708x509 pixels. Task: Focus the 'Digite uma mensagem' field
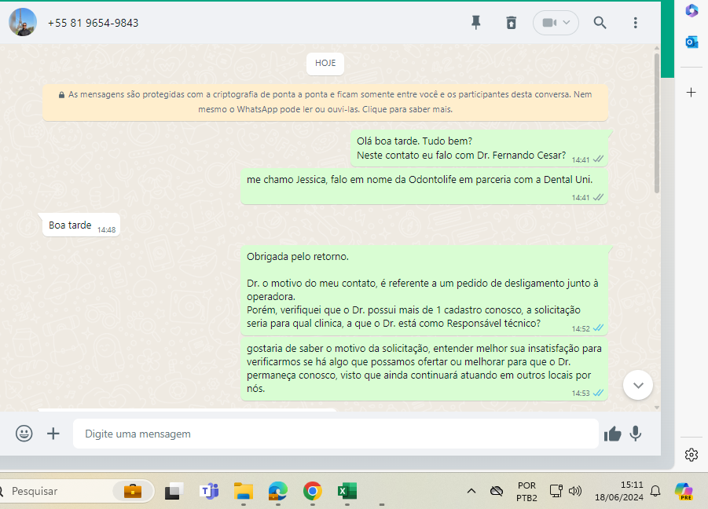(336, 434)
